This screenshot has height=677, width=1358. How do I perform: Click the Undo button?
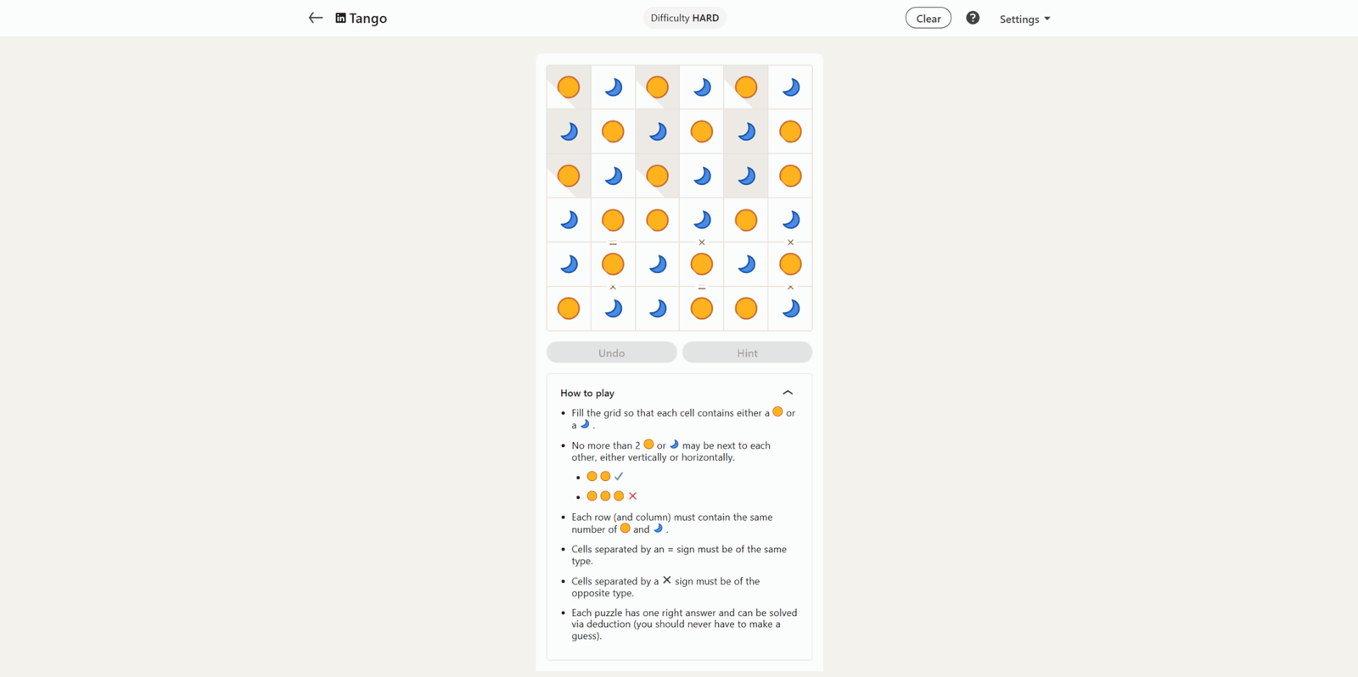coord(611,352)
